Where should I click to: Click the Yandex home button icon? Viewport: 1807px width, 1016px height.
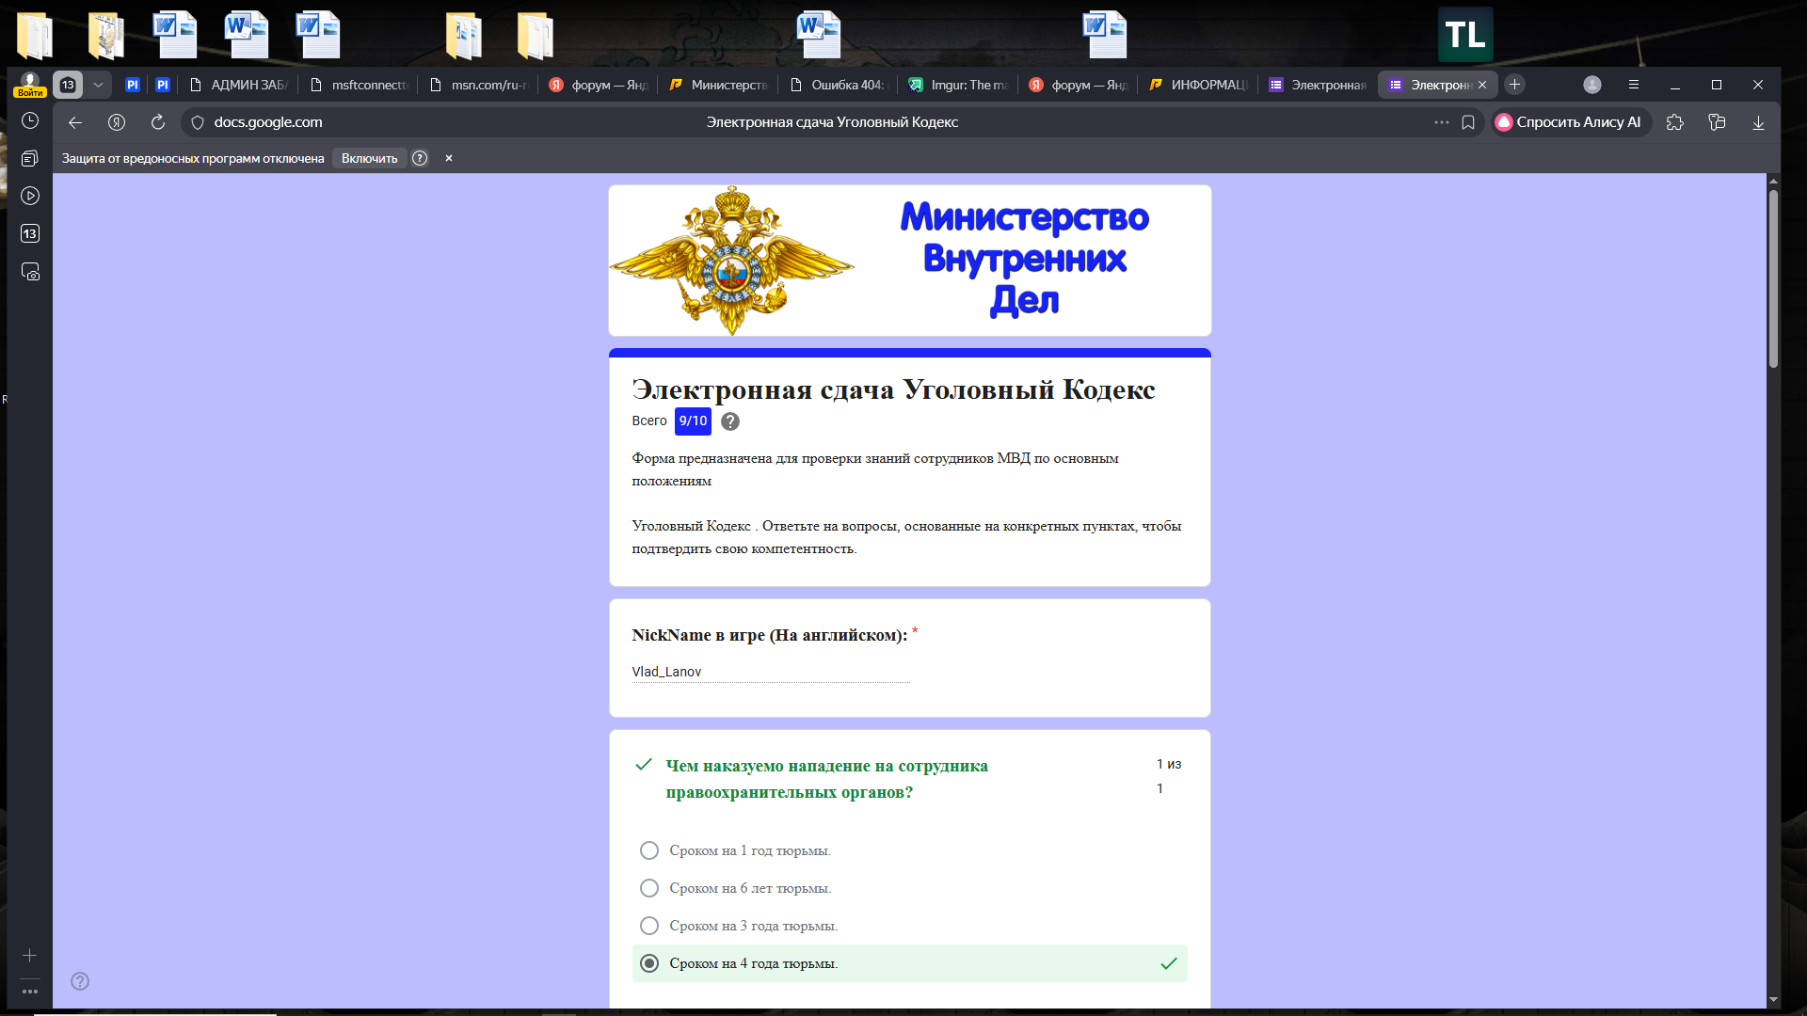click(x=117, y=122)
